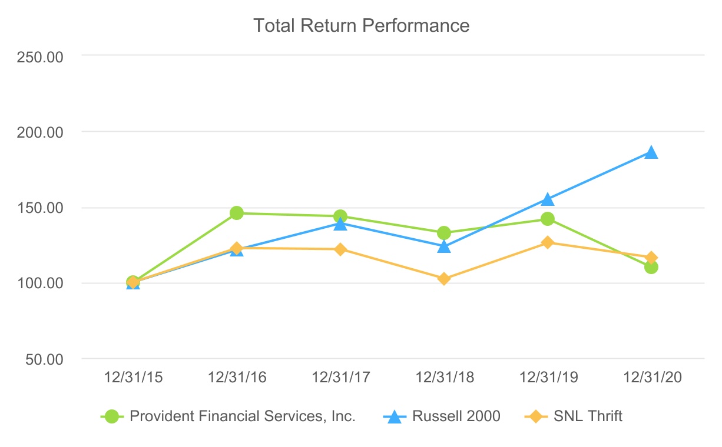The width and height of the screenshot is (722, 447).
Task: Click SNL Thrift diamond marker at 12/31/17
Action: (x=340, y=249)
